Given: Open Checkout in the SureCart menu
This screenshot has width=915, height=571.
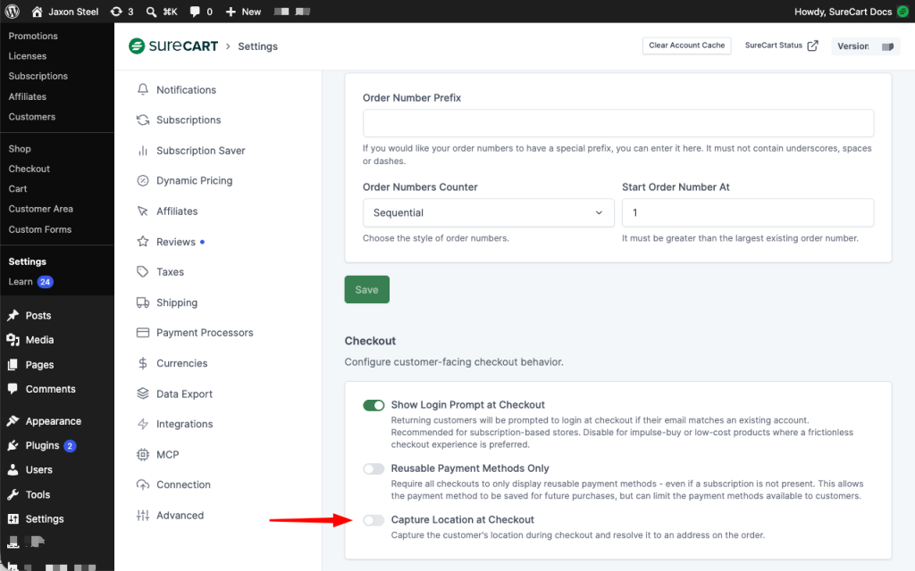Looking at the screenshot, I should (x=29, y=169).
